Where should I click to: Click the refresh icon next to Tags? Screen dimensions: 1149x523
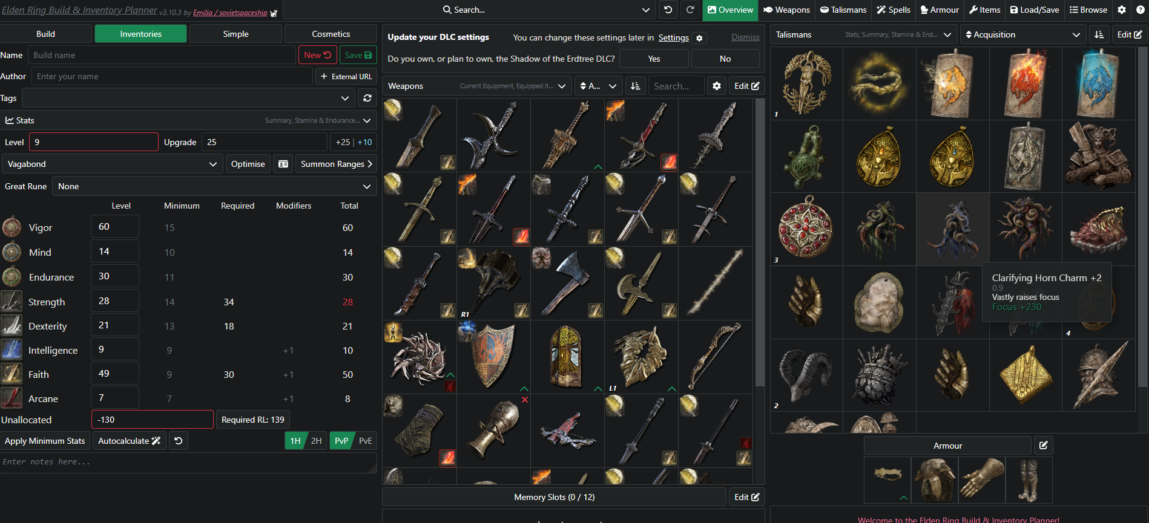(367, 98)
